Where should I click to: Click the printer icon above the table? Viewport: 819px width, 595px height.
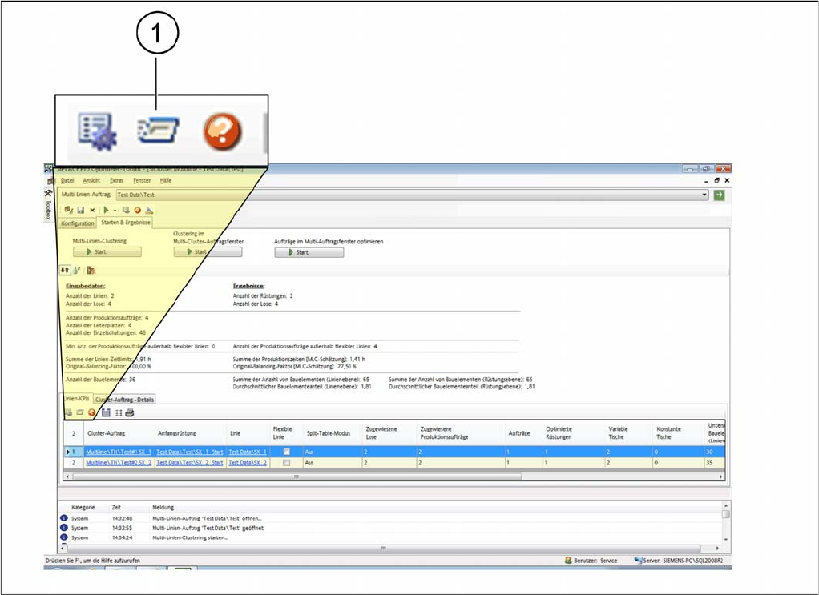coord(129,412)
